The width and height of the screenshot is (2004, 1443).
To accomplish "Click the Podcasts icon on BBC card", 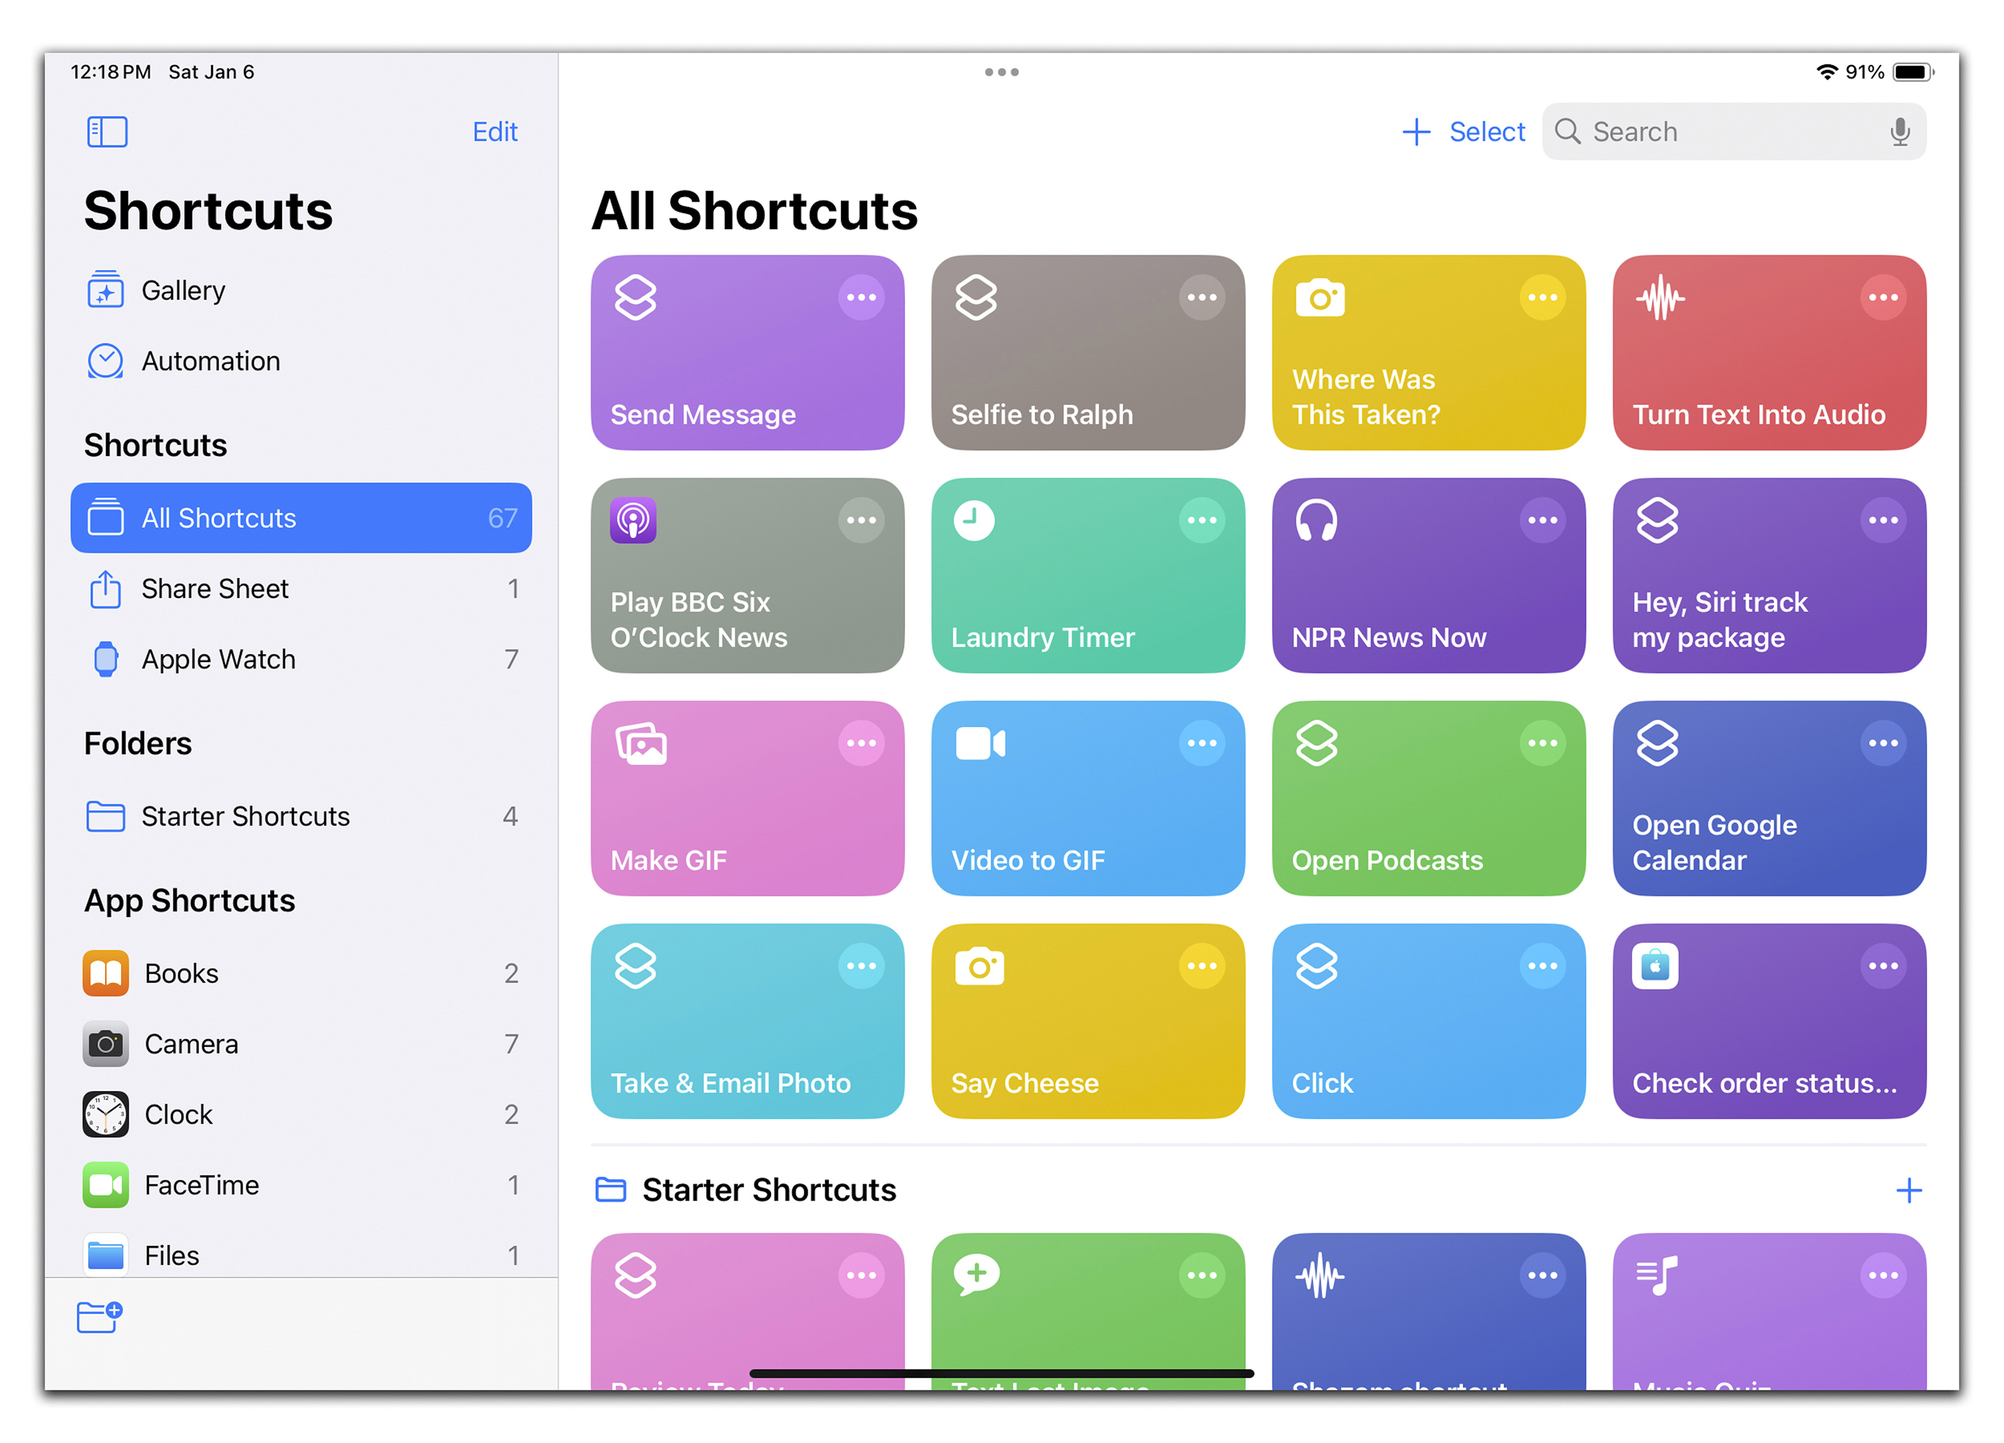I will pyautogui.click(x=633, y=520).
